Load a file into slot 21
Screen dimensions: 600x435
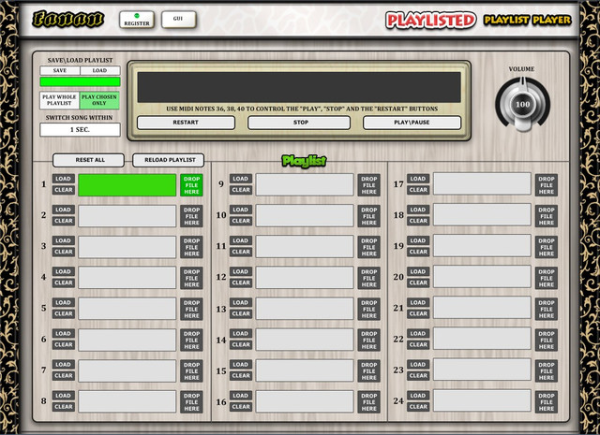coord(418,302)
